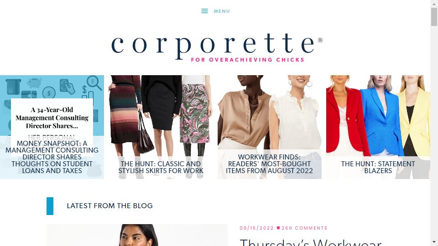The height and width of the screenshot is (246, 438).
Task: Open the hamburger menu icon
Action: click(204, 11)
